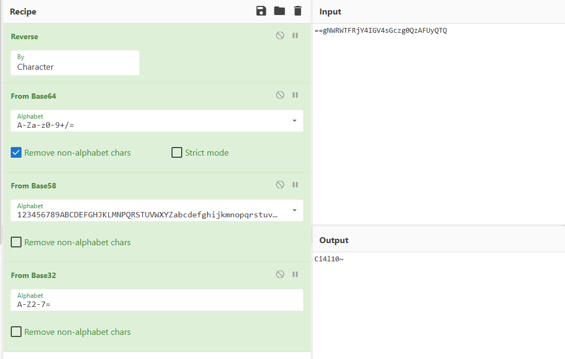565x359 pixels.
Task: Set breakpoint on From Base58 operation
Action: tap(295, 185)
